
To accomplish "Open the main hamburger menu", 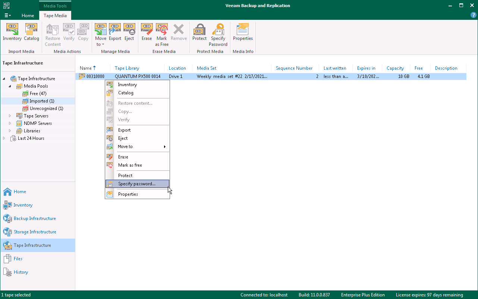I will pyautogui.click(x=7, y=16).
